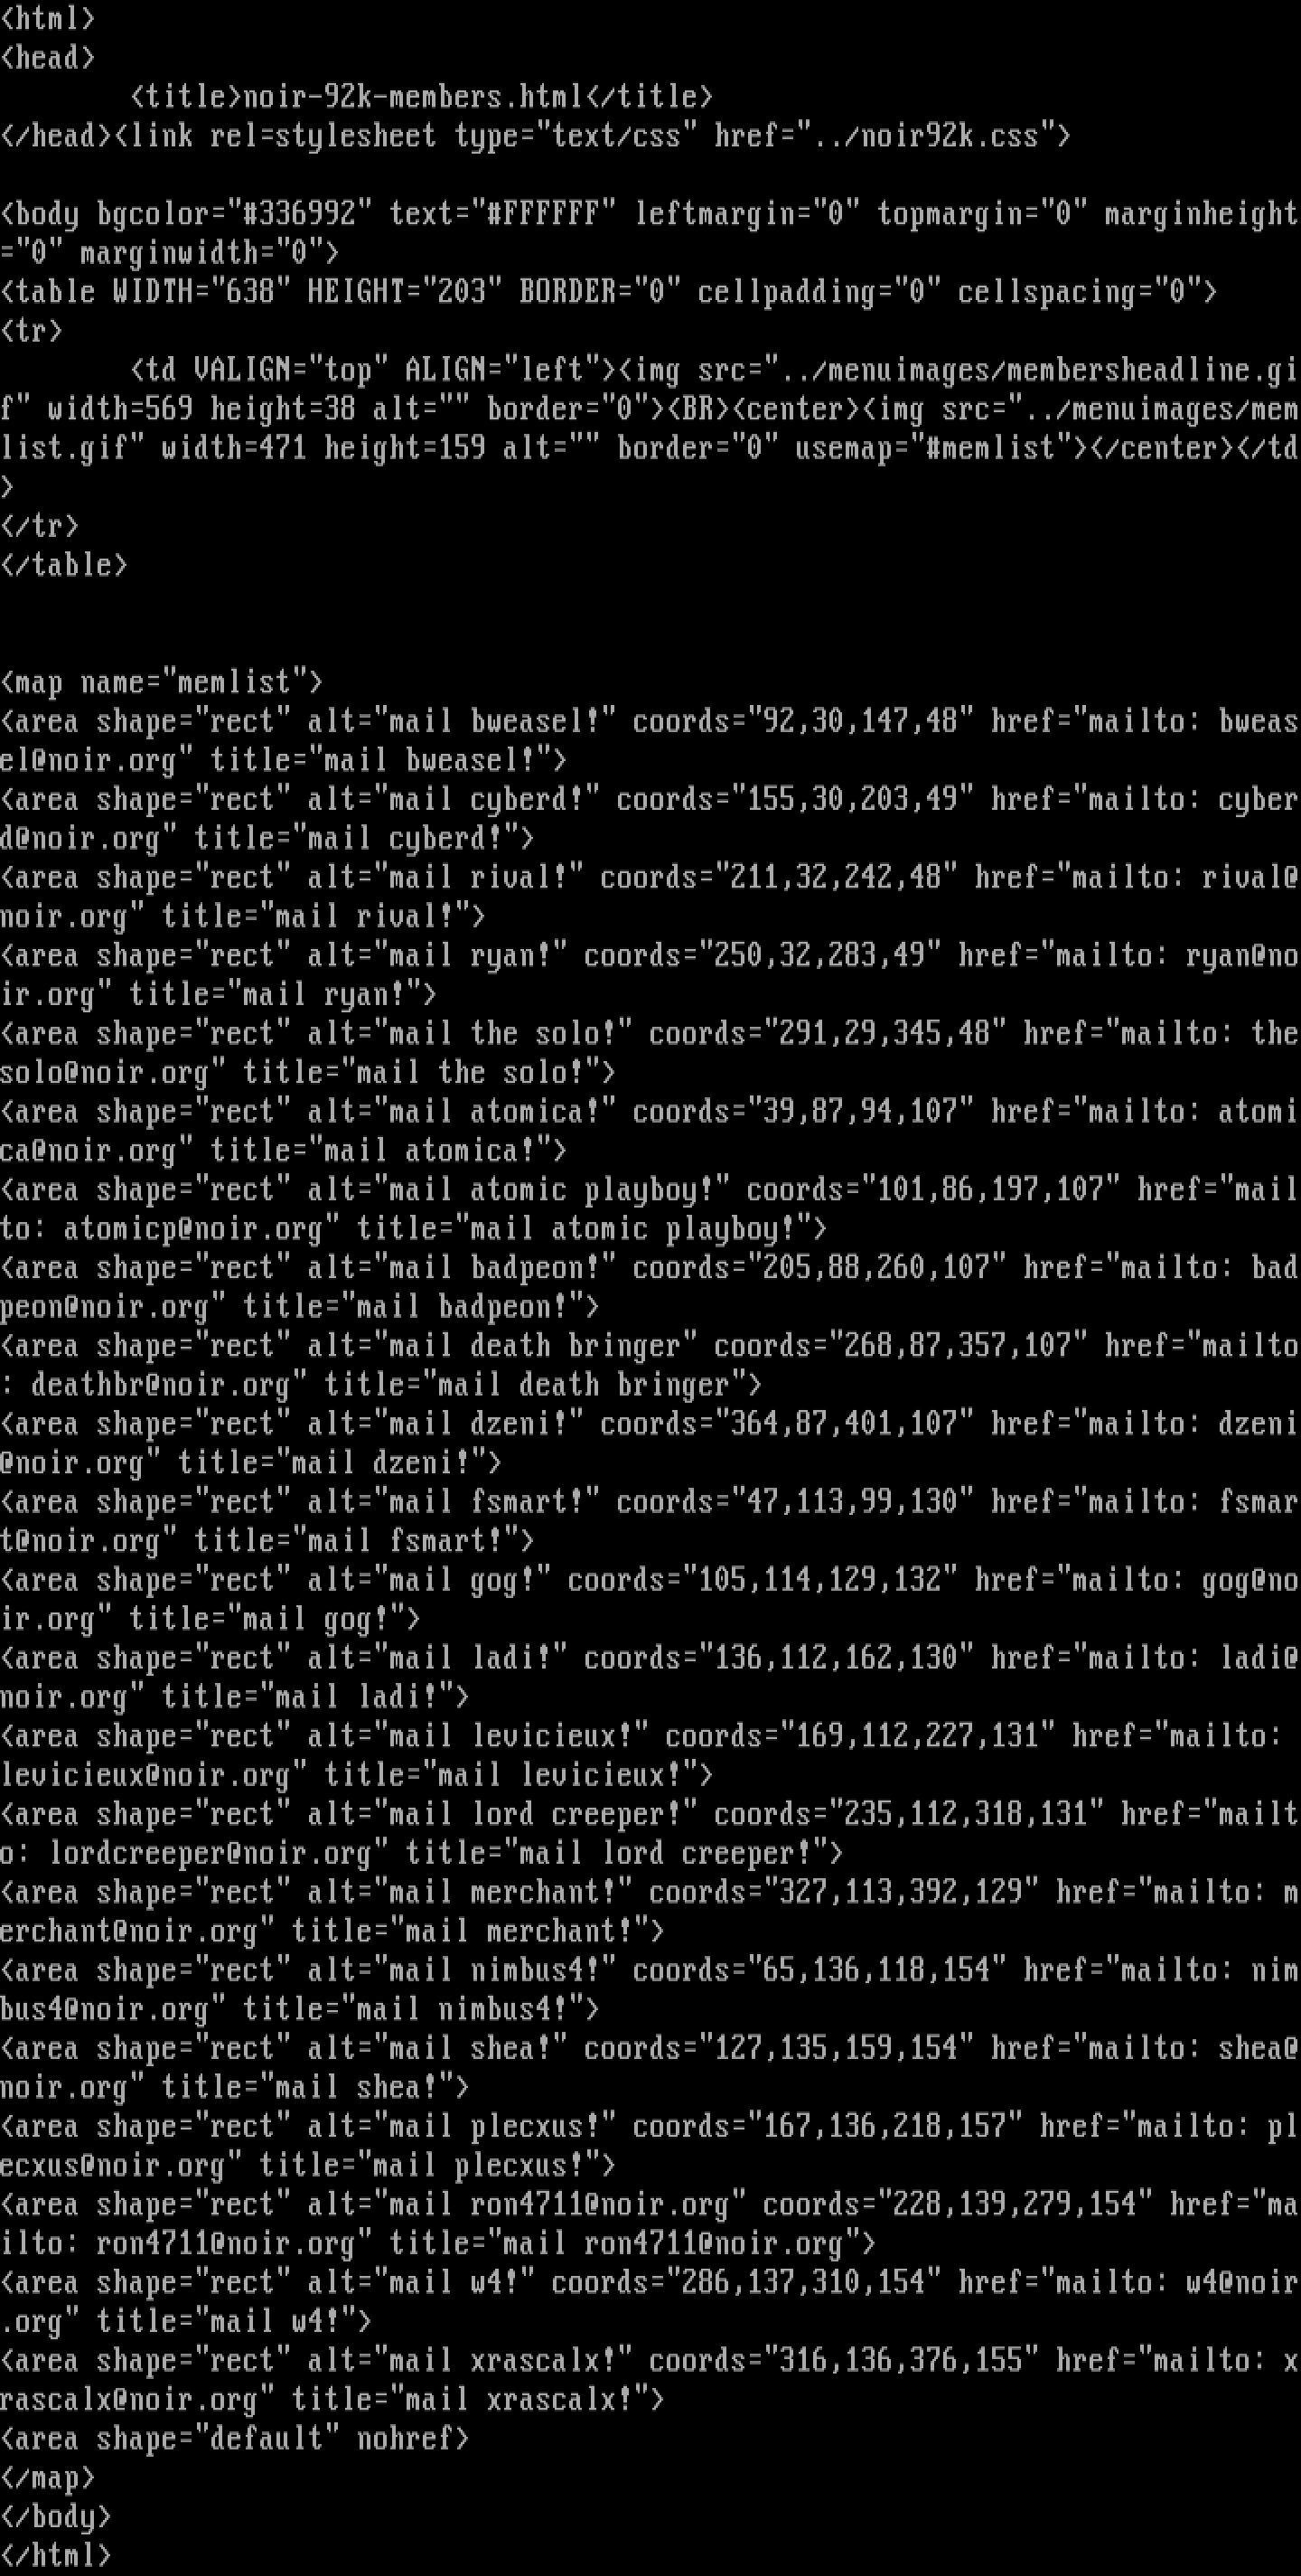Click the area line for mail the solo
Image resolution: width=1301 pixels, height=2576 pixels.
pos(650,1053)
